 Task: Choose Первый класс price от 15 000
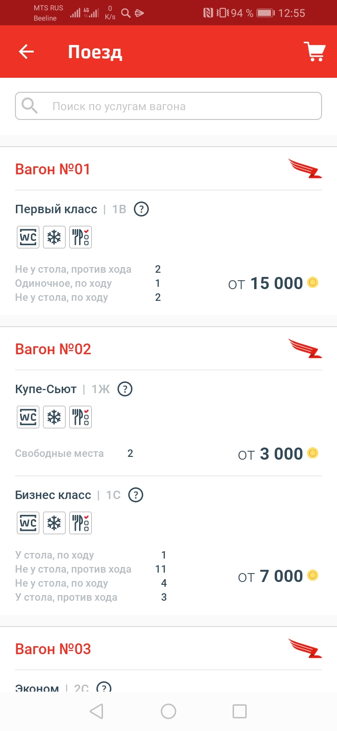pyautogui.click(x=272, y=283)
